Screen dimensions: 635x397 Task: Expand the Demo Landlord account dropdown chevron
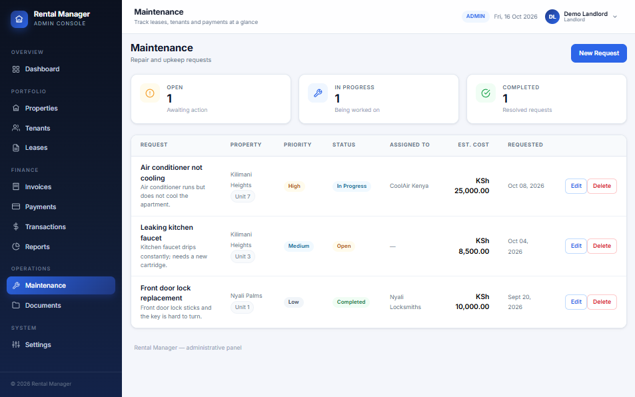[x=615, y=17]
